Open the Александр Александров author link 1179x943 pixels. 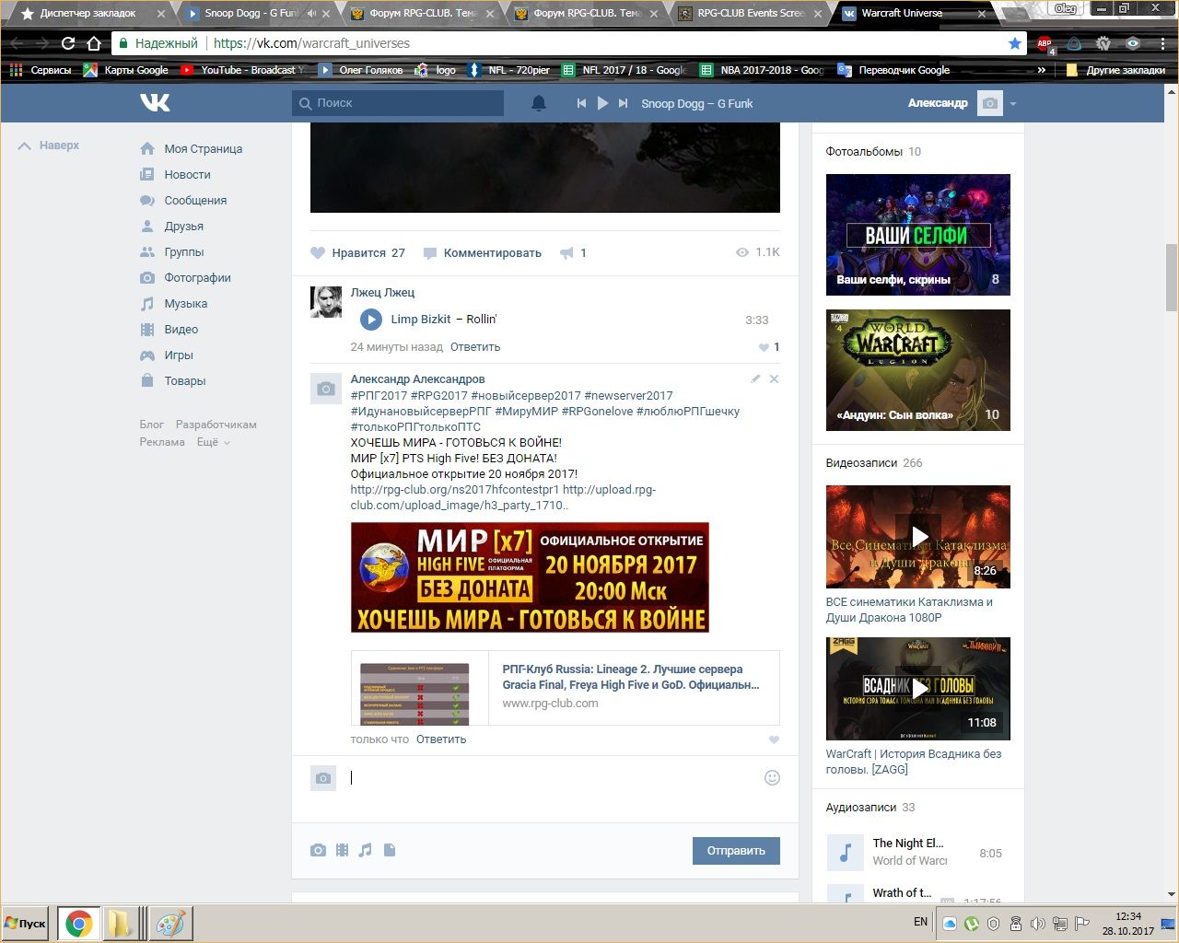[x=417, y=378]
